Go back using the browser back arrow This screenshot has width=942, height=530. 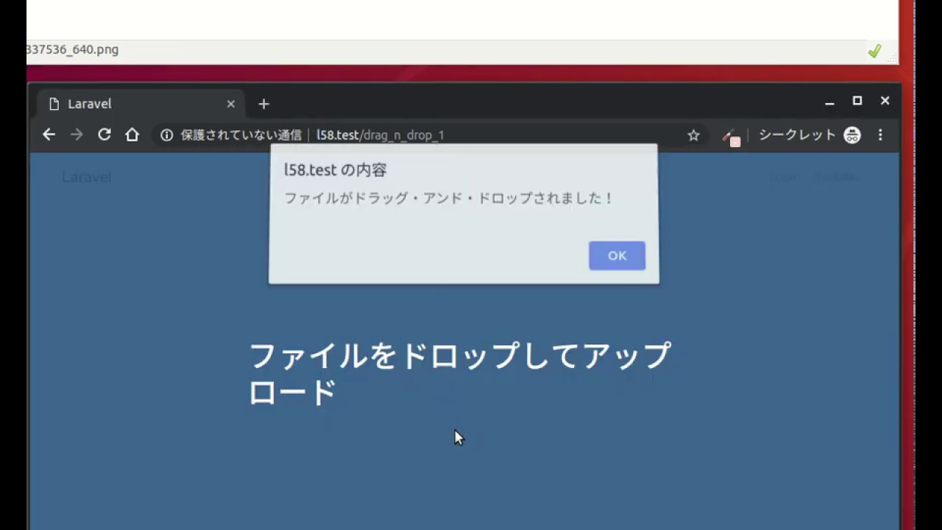point(49,135)
